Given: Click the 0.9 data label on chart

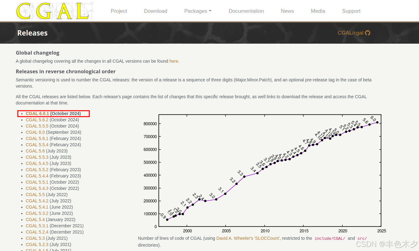Looking at the screenshot, I should point(163,216).
